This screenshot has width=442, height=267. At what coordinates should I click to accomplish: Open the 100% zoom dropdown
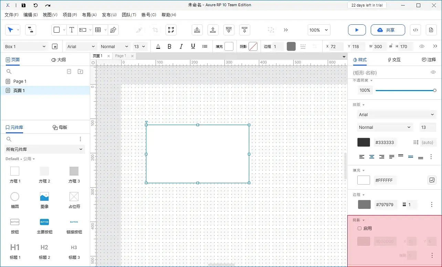pyautogui.click(x=319, y=30)
